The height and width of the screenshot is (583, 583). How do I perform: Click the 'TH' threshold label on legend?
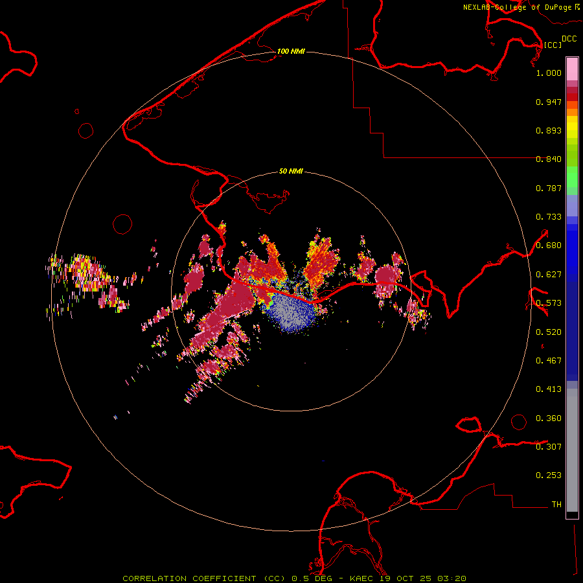click(x=556, y=505)
